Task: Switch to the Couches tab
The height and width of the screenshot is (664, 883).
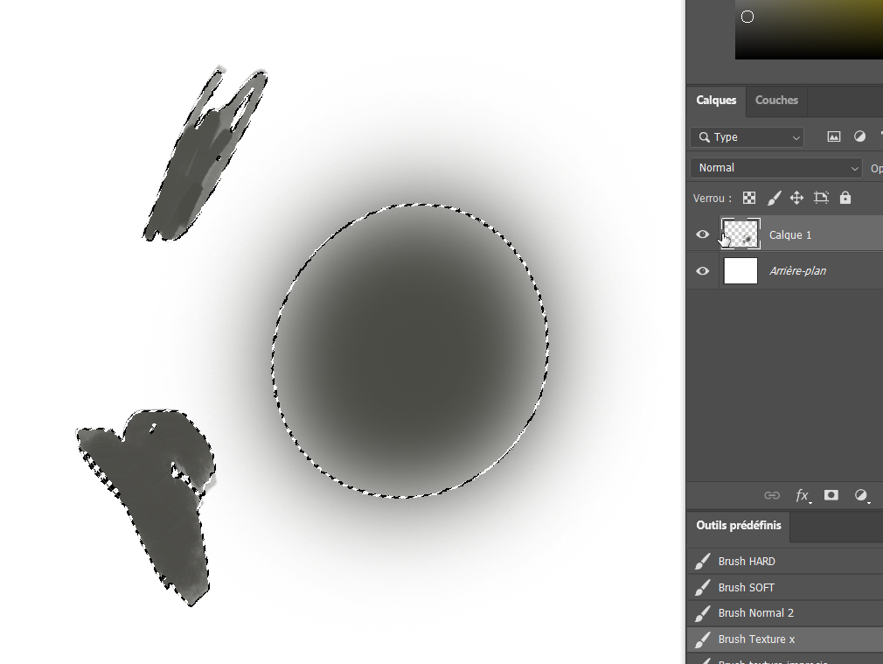Action: click(x=776, y=101)
